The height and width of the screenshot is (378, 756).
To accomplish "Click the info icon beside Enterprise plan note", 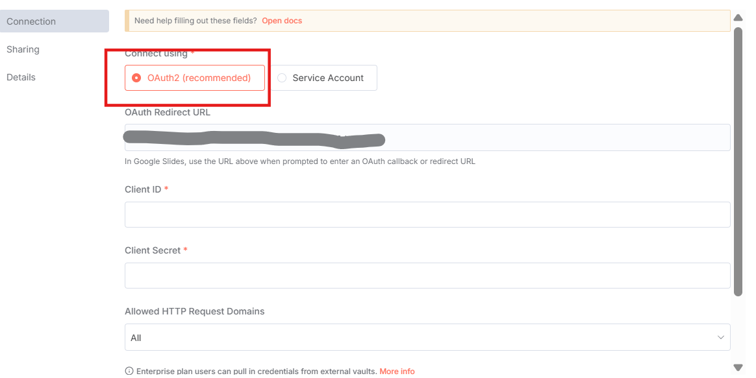I will pos(128,372).
